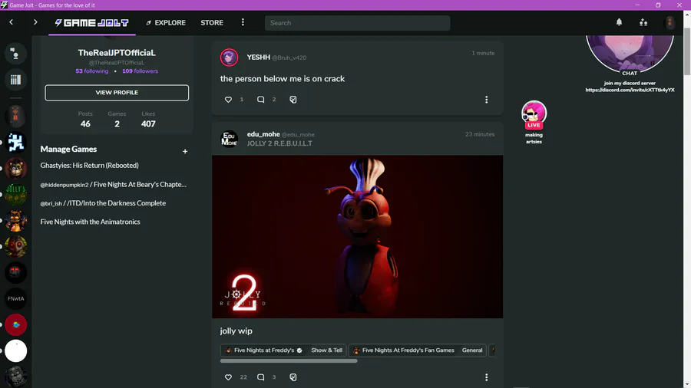Open the Game Jolt home logo
Screen dimensions: 691x388
(x=91, y=22)
